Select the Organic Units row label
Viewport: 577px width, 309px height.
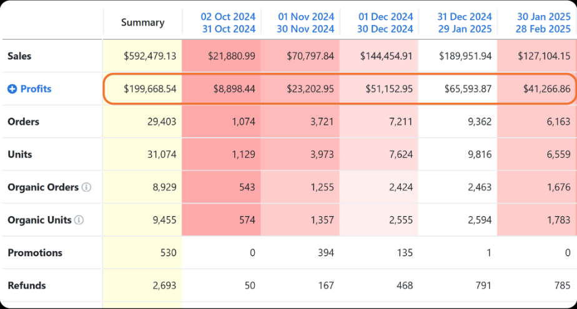coord(39,220)
